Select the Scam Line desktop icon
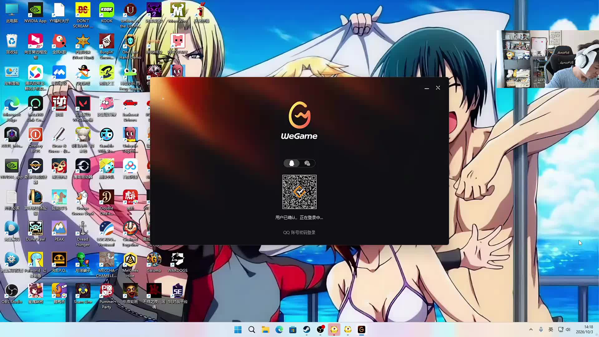 coord(83,294)
